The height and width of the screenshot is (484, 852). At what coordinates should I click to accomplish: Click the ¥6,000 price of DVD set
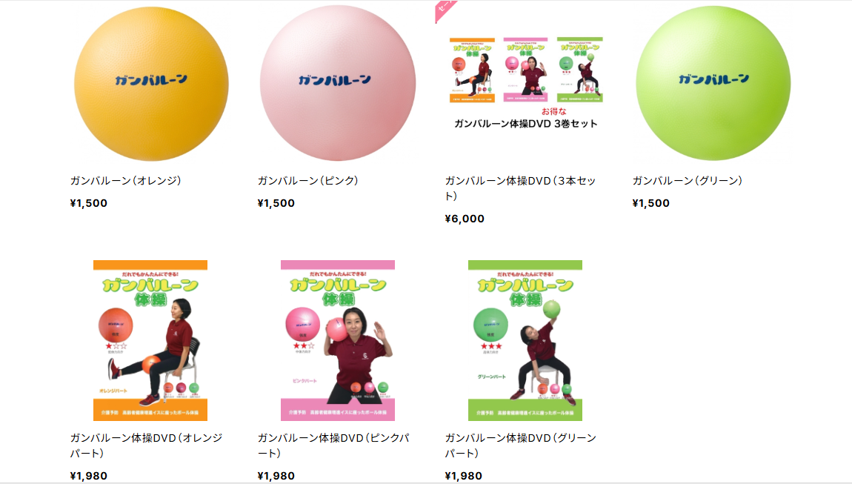pos(465,219)
